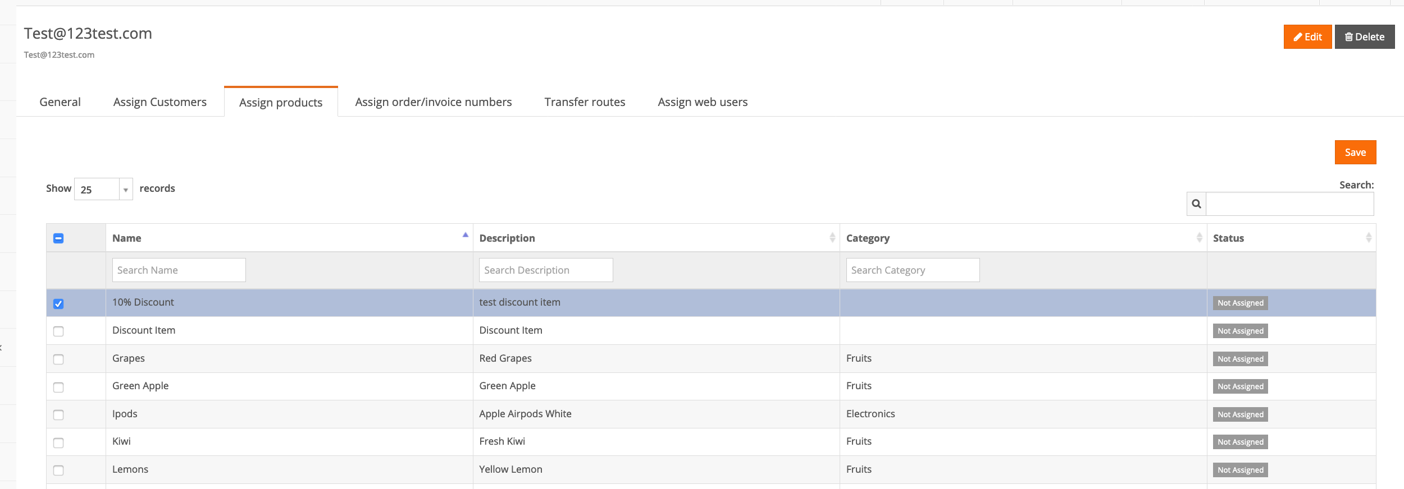1404x489 pixels.
Task: Open the Transfer routes tab
Action: [584, 102]
